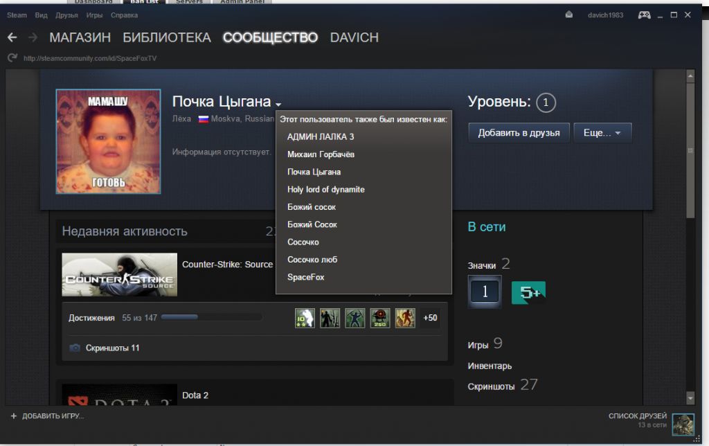Click the page scrollbar down arrow
Image resolution: width=709 pixels, height=446 pixels.
(x=690, y=398)
